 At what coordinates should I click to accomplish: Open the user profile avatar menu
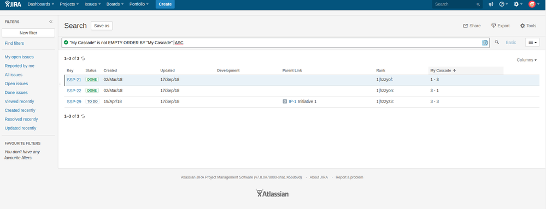point(534,4)
